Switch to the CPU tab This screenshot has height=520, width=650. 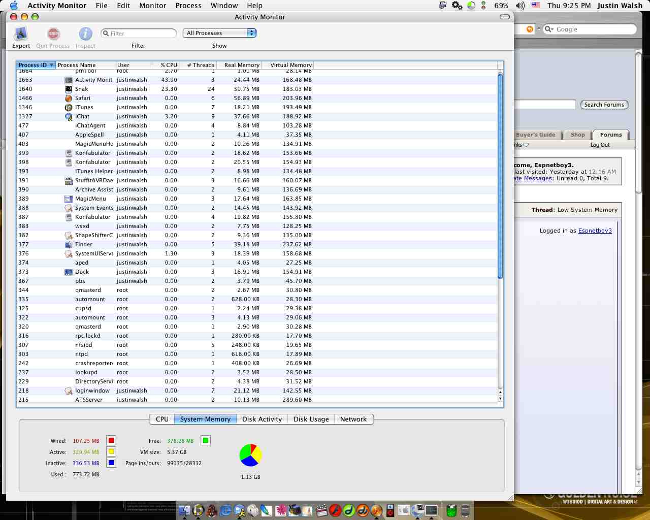coord(162,419)
